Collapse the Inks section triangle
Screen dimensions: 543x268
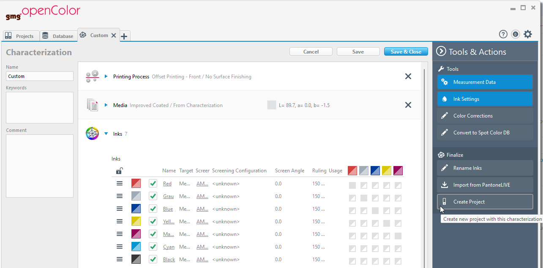click(x=106, y=134)
